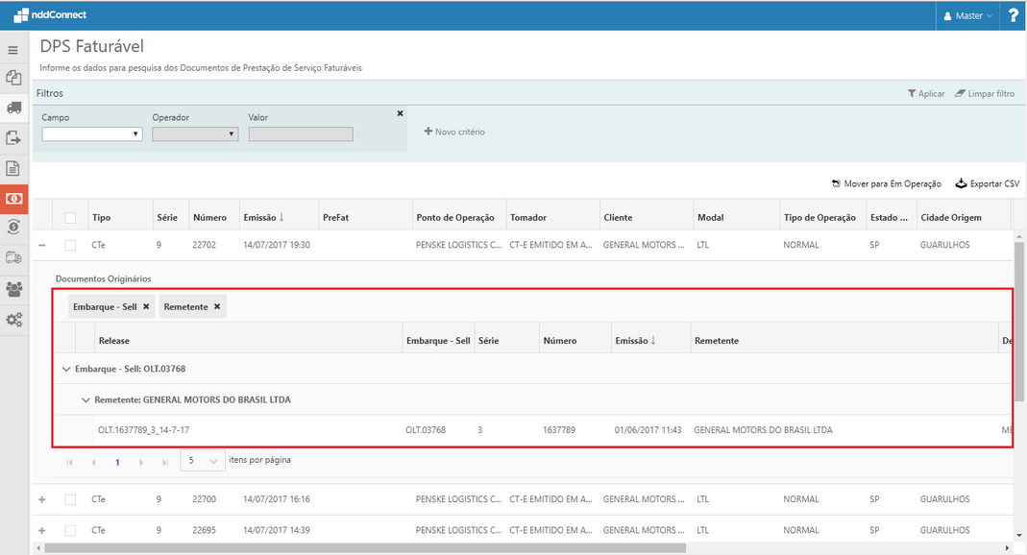Remove the Embarque - Sell grouping tag
Image resolution: width=1027 pixels, height=555 pixels.
tap(146, 306)
